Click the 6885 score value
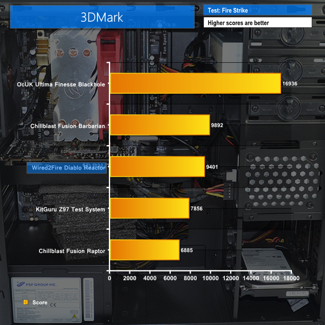This screenshot has height=325, width=325. pos(187,250)
